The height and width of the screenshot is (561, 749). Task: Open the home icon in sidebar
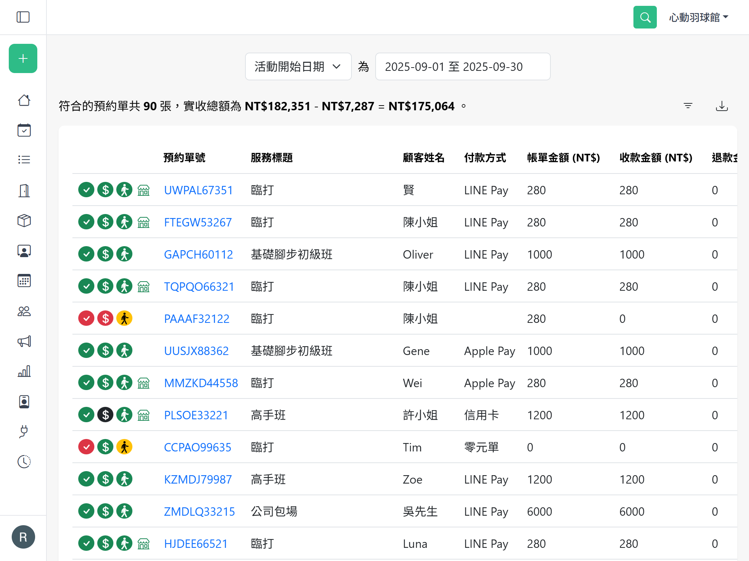(24, 100)
